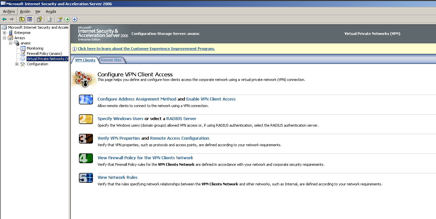The image size is (436, 219).
Task: Click the RADIUS Server link
Action: pos(181,118)
